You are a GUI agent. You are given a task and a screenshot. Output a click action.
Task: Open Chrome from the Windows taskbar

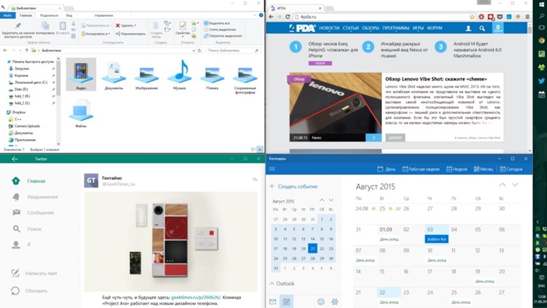tap(541, 41)
